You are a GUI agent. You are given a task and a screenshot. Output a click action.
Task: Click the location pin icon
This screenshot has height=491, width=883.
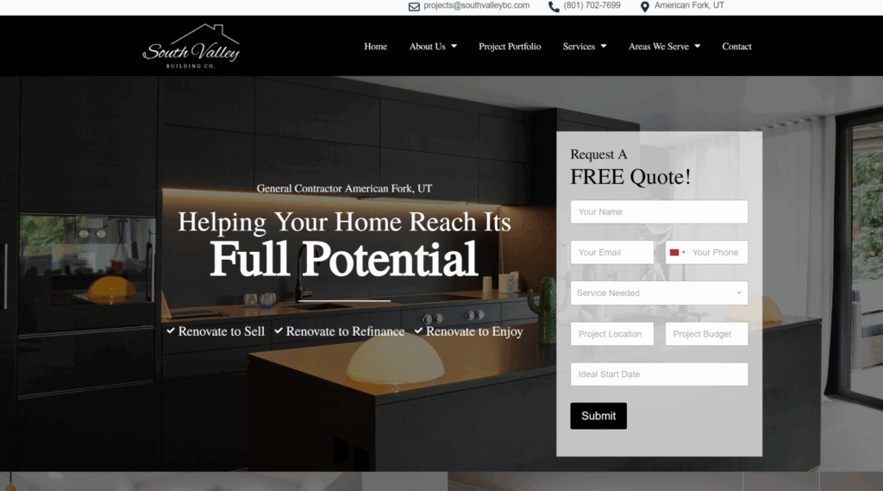click(x=644, y=6)
